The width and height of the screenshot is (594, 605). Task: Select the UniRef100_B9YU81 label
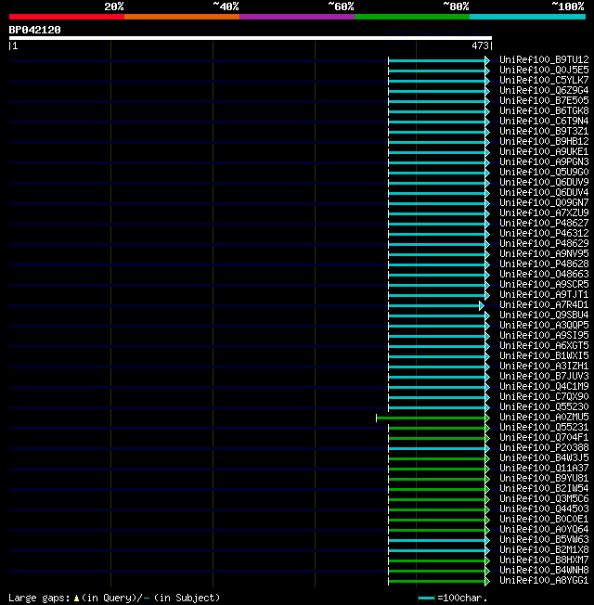[544, 479]
